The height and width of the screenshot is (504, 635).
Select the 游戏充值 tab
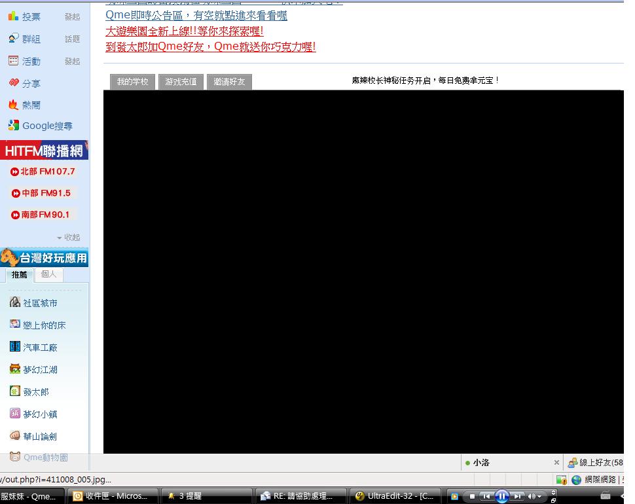point(181,82)
